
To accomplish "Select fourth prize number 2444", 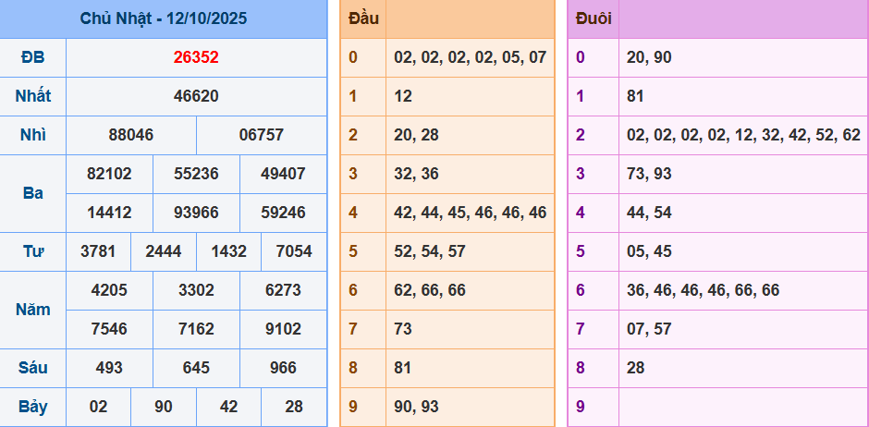I will coord(164,251).
